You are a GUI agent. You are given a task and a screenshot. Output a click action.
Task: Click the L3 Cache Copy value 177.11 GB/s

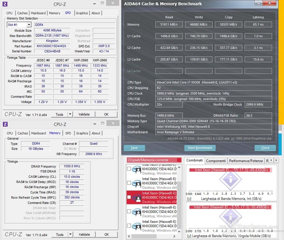[228, 60]
